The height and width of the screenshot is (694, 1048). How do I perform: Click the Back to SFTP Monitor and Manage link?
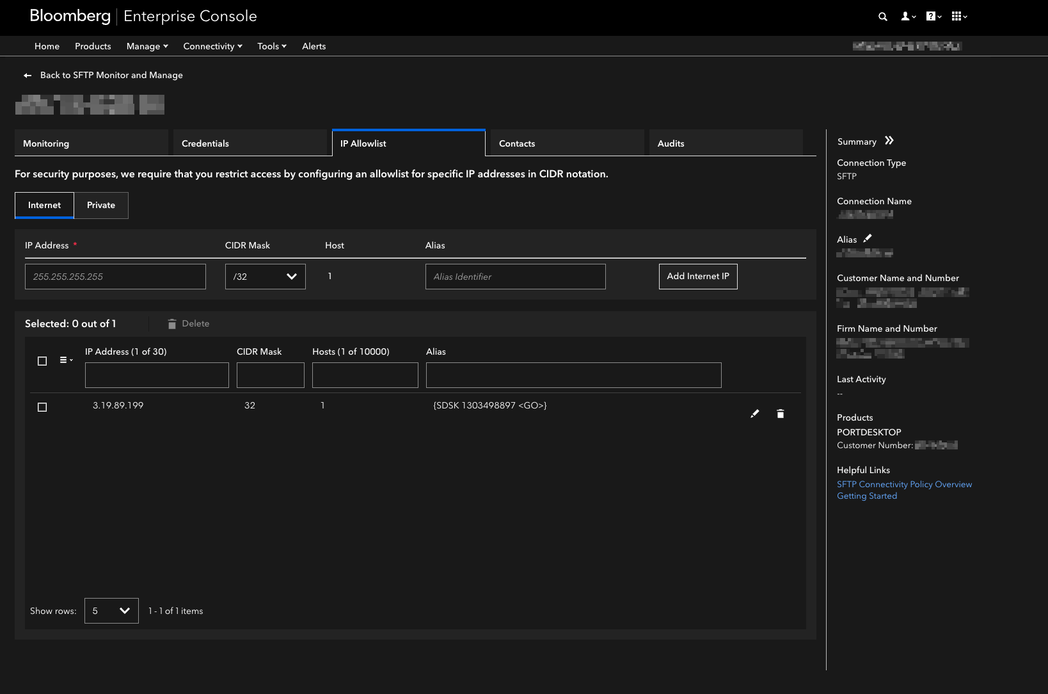click(111, 75)
